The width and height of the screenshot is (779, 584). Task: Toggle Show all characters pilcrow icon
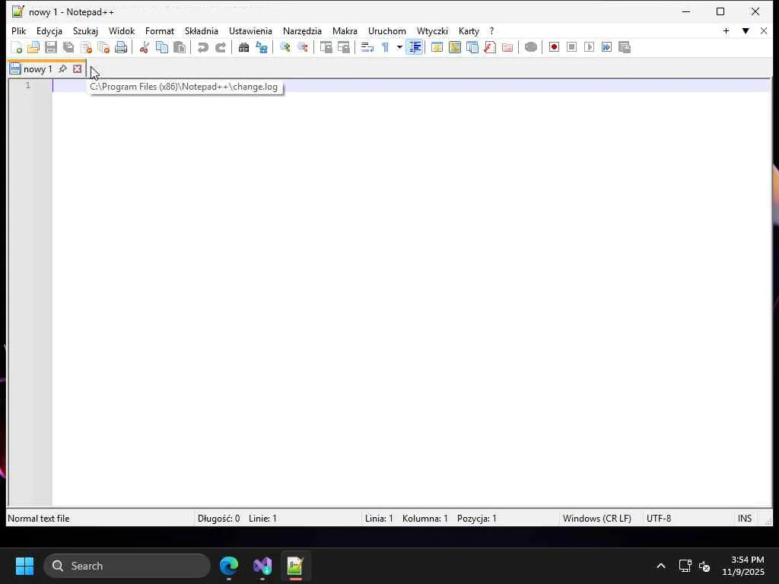click(385, 48)
